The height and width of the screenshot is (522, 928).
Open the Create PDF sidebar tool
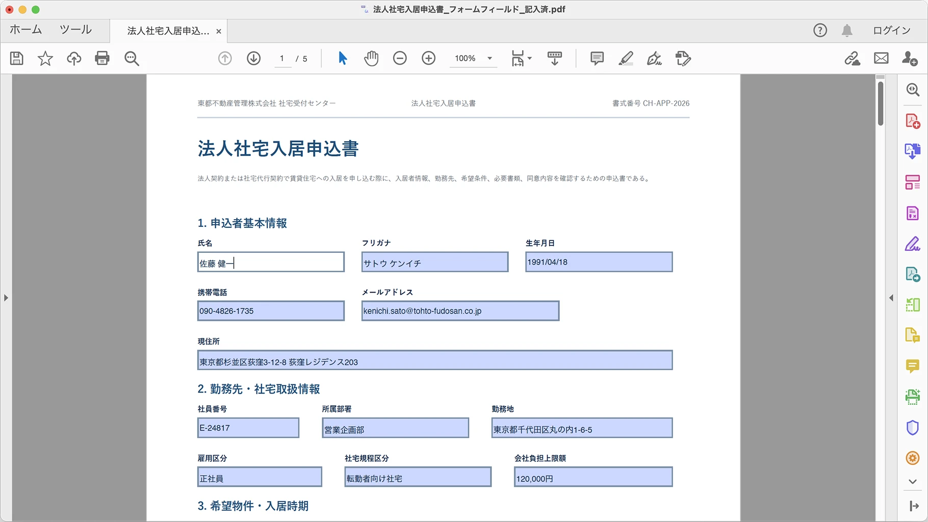click(x=913, y=121)
